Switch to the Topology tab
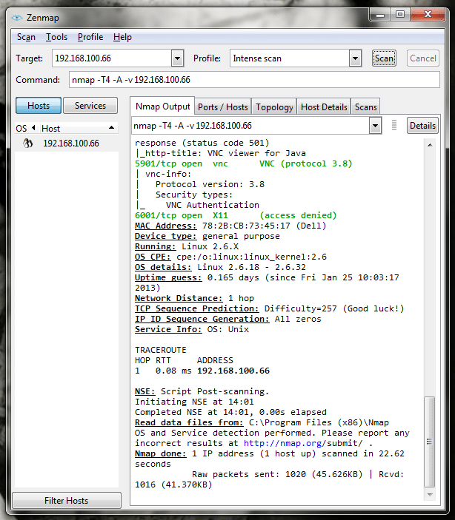Viewport: 455px width, 520px height. click(274, 107)
